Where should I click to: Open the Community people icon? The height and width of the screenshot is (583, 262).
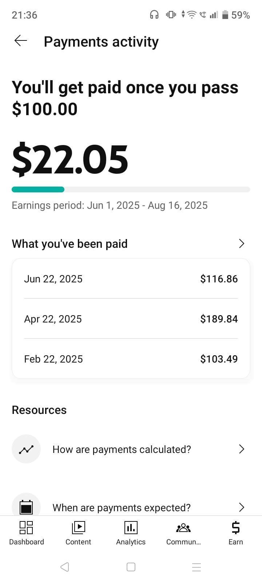pyautogui.click(x=183, y=527)
